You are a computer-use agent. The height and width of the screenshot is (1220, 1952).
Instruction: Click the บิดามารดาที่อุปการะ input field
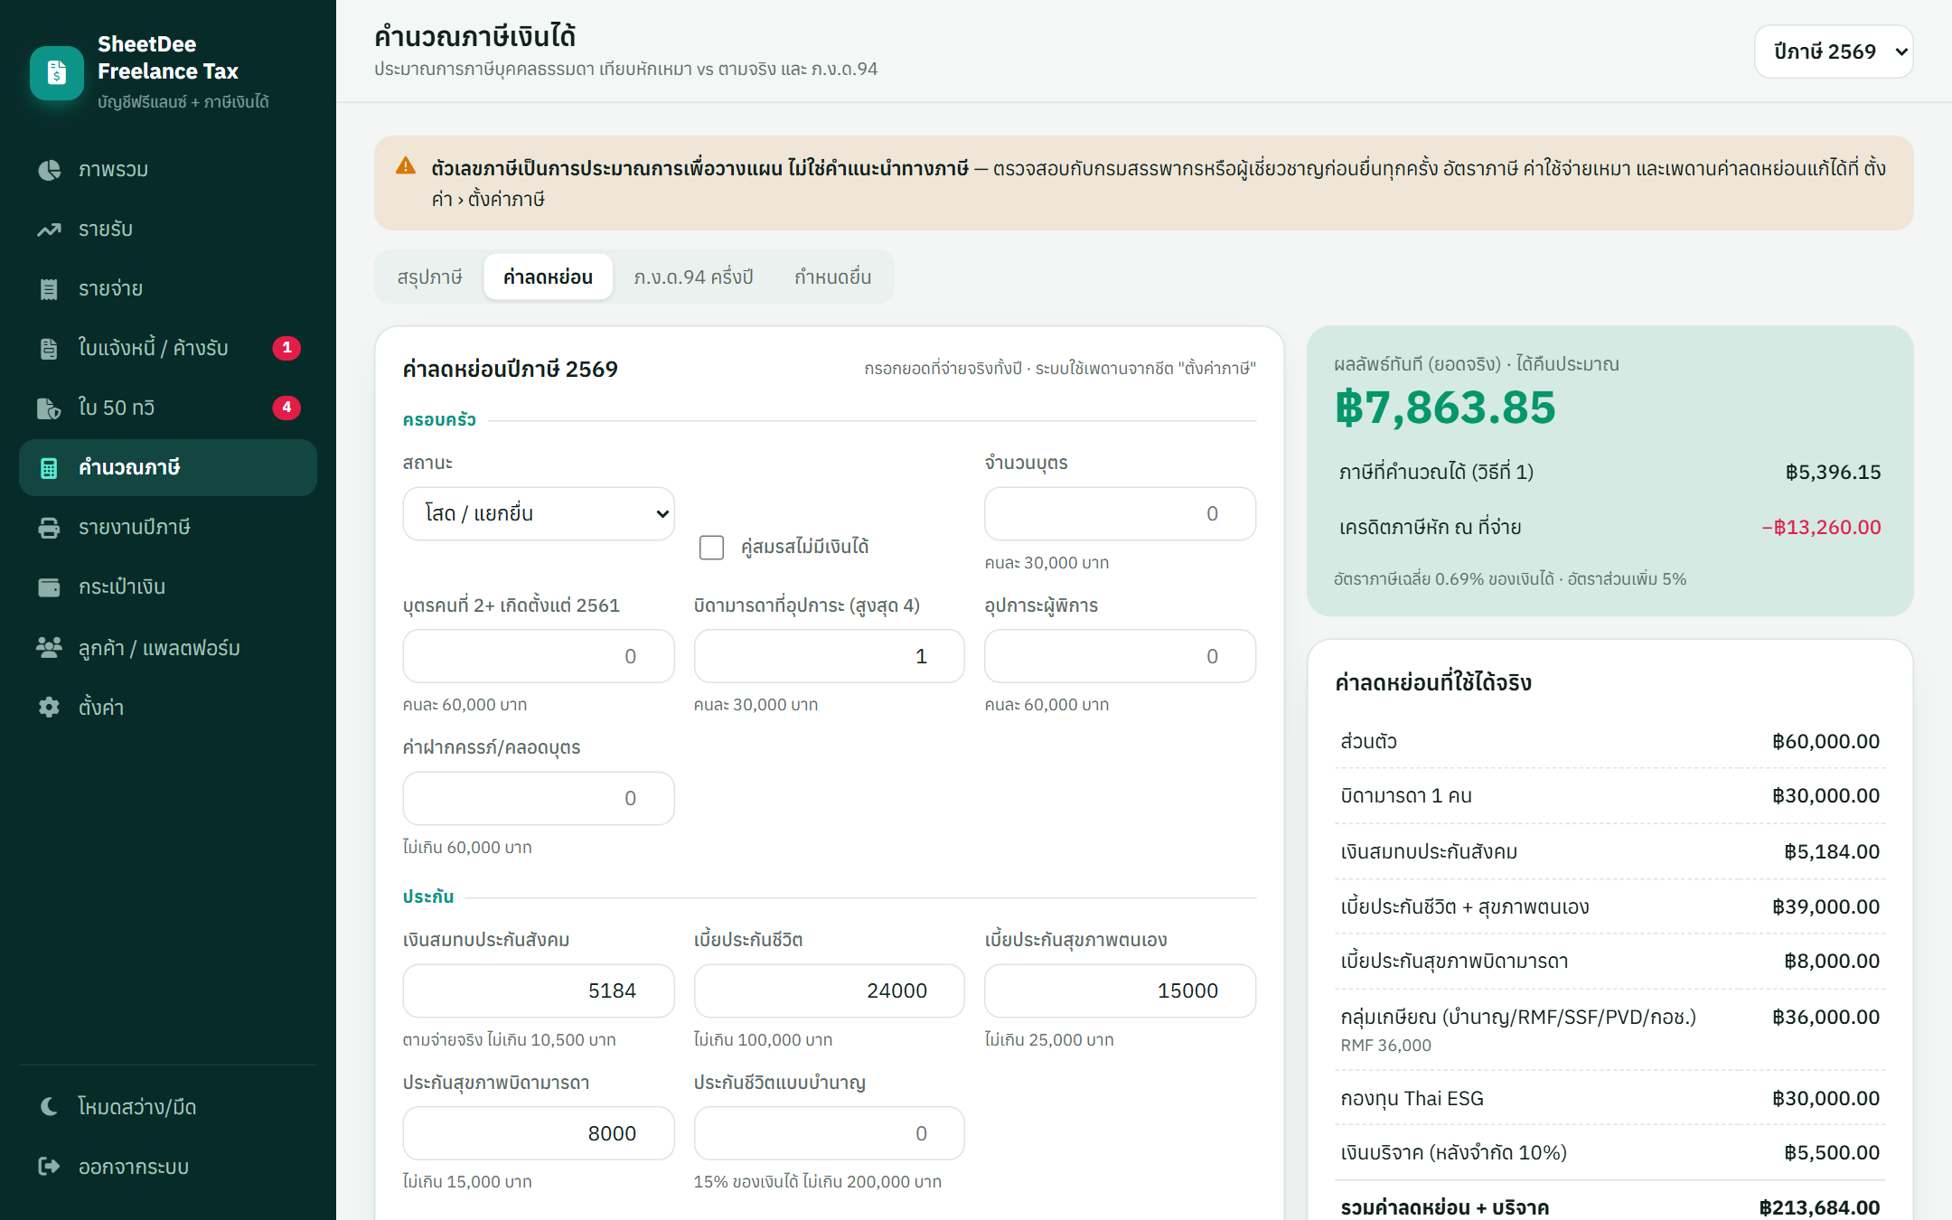click(829, 656)
